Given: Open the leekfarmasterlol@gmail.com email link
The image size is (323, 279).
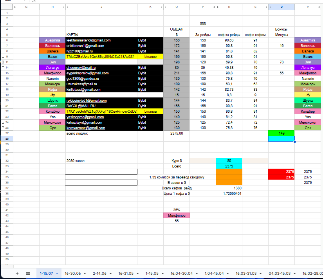Looking at the screenshot, I should tap(88, 40).
